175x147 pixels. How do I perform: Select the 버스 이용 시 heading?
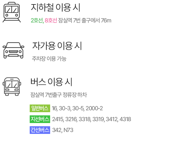[x=51, y=82]
